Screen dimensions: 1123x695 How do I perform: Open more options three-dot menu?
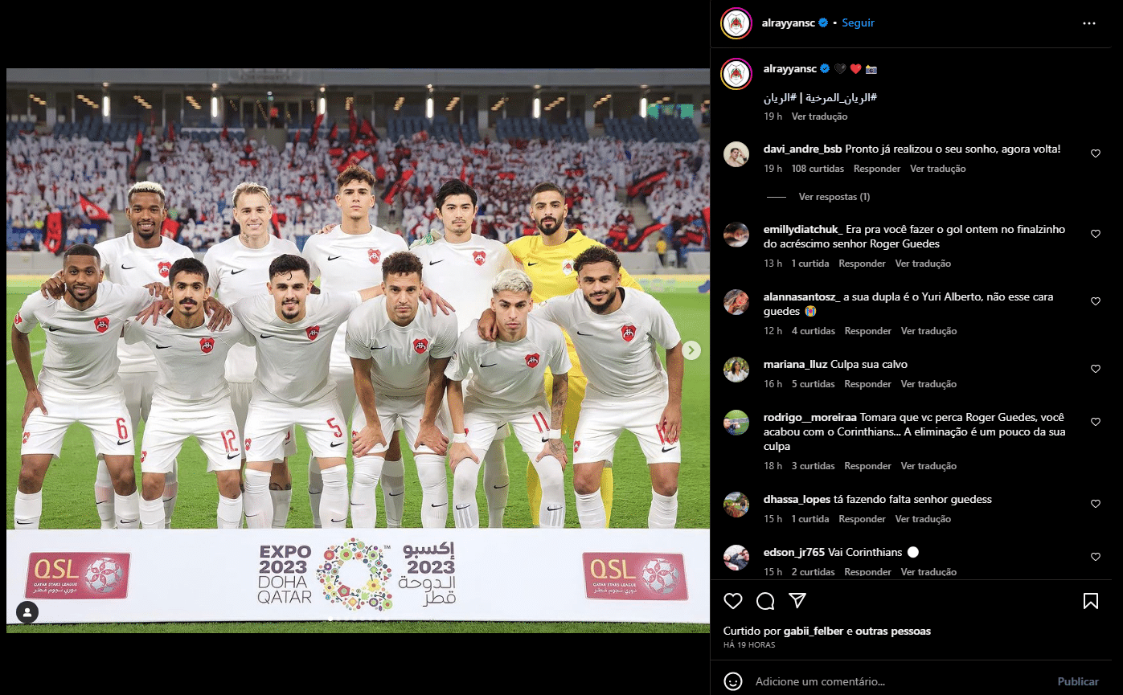point(1089,23)
